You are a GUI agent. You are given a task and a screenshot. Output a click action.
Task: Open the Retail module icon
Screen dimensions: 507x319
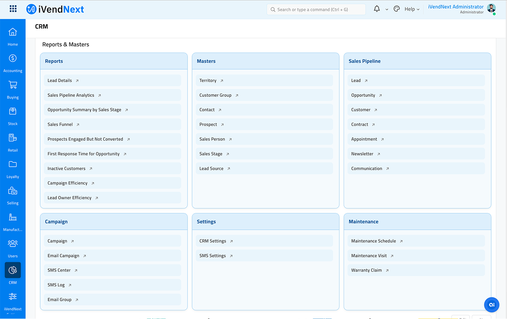13,138
